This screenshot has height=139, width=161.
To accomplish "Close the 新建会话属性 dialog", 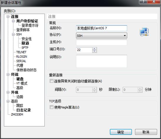I will coord(154,2).
